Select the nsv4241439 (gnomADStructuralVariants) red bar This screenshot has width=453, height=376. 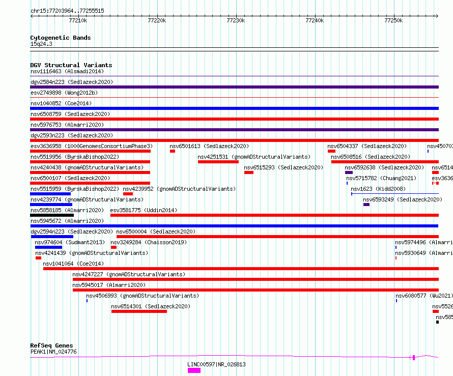tap(38, 258)
